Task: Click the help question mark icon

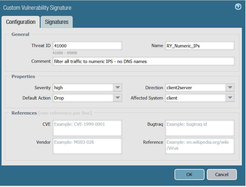Action: pyautogui.click(x=238, y=7)
